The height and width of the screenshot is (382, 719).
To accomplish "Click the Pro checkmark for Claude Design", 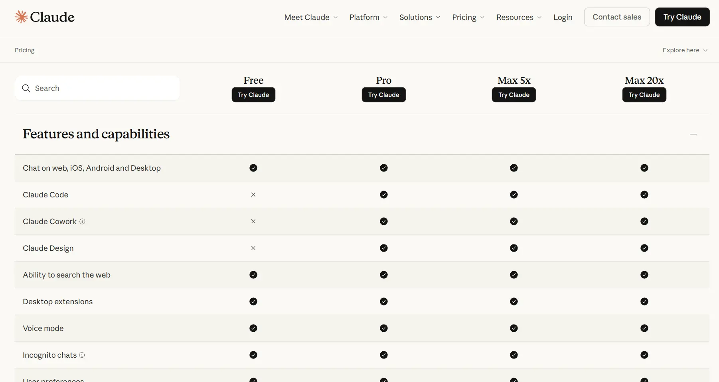I will (384, 248).
